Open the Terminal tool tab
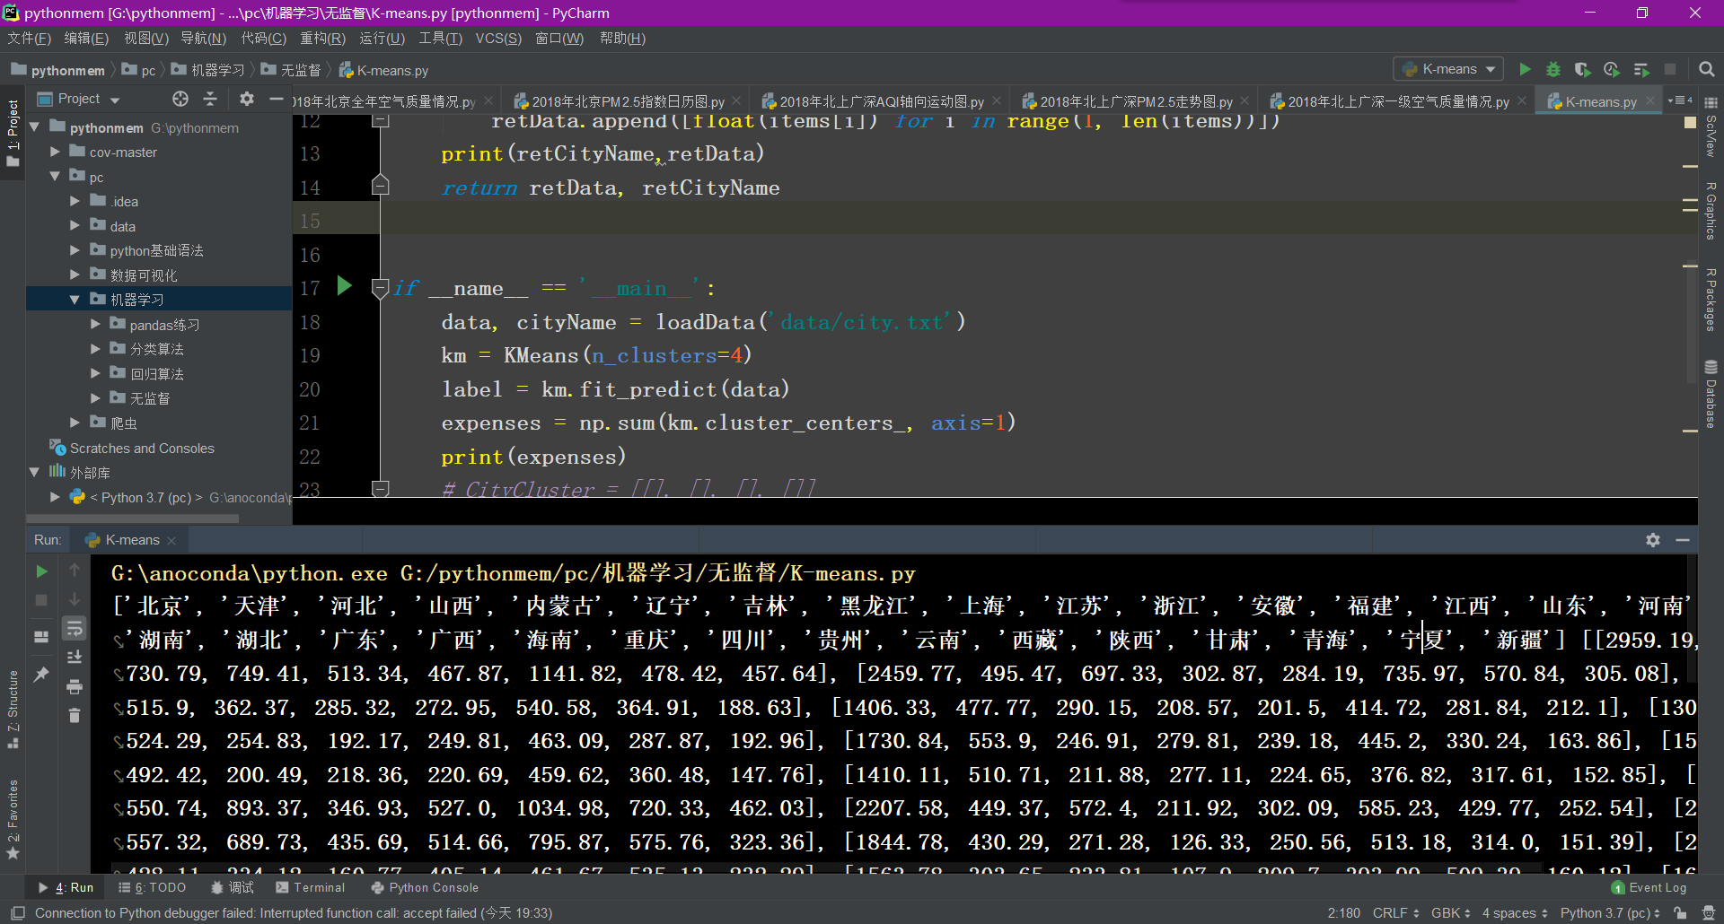Viewport: 1724px width, 924px height. pyautogui.click(x=310, y=887)
